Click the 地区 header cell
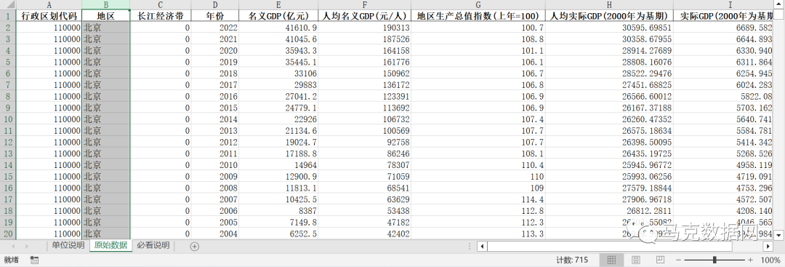This screenshot has width=785, height=267. click(105, 15)
